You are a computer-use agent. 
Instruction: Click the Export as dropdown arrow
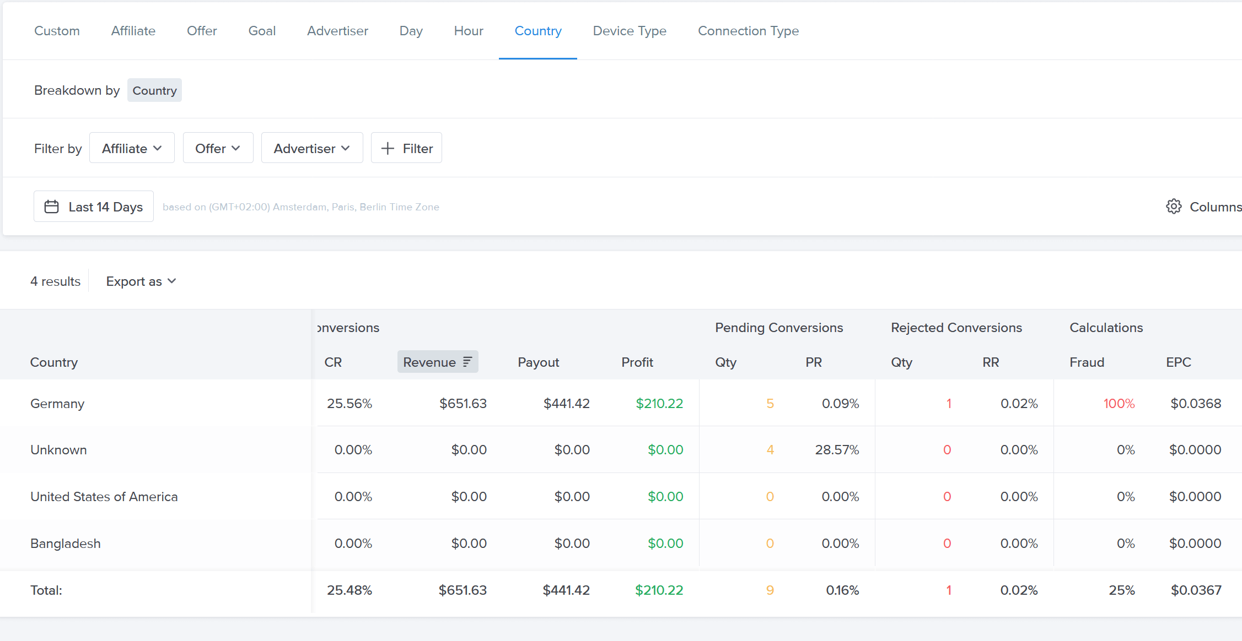click(x=171, y=281)
